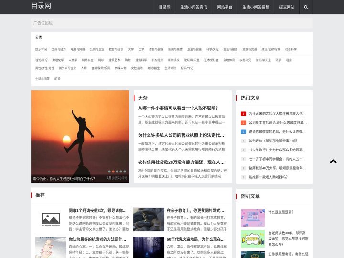
Task: Open the 生活常识 category
Action: click(x=170, y=68)
